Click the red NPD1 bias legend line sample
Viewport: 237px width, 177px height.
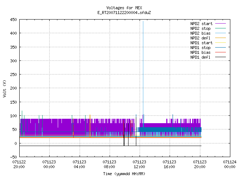point(221,52)
